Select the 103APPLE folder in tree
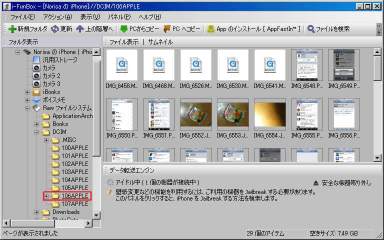 click(x=74, y=172)
